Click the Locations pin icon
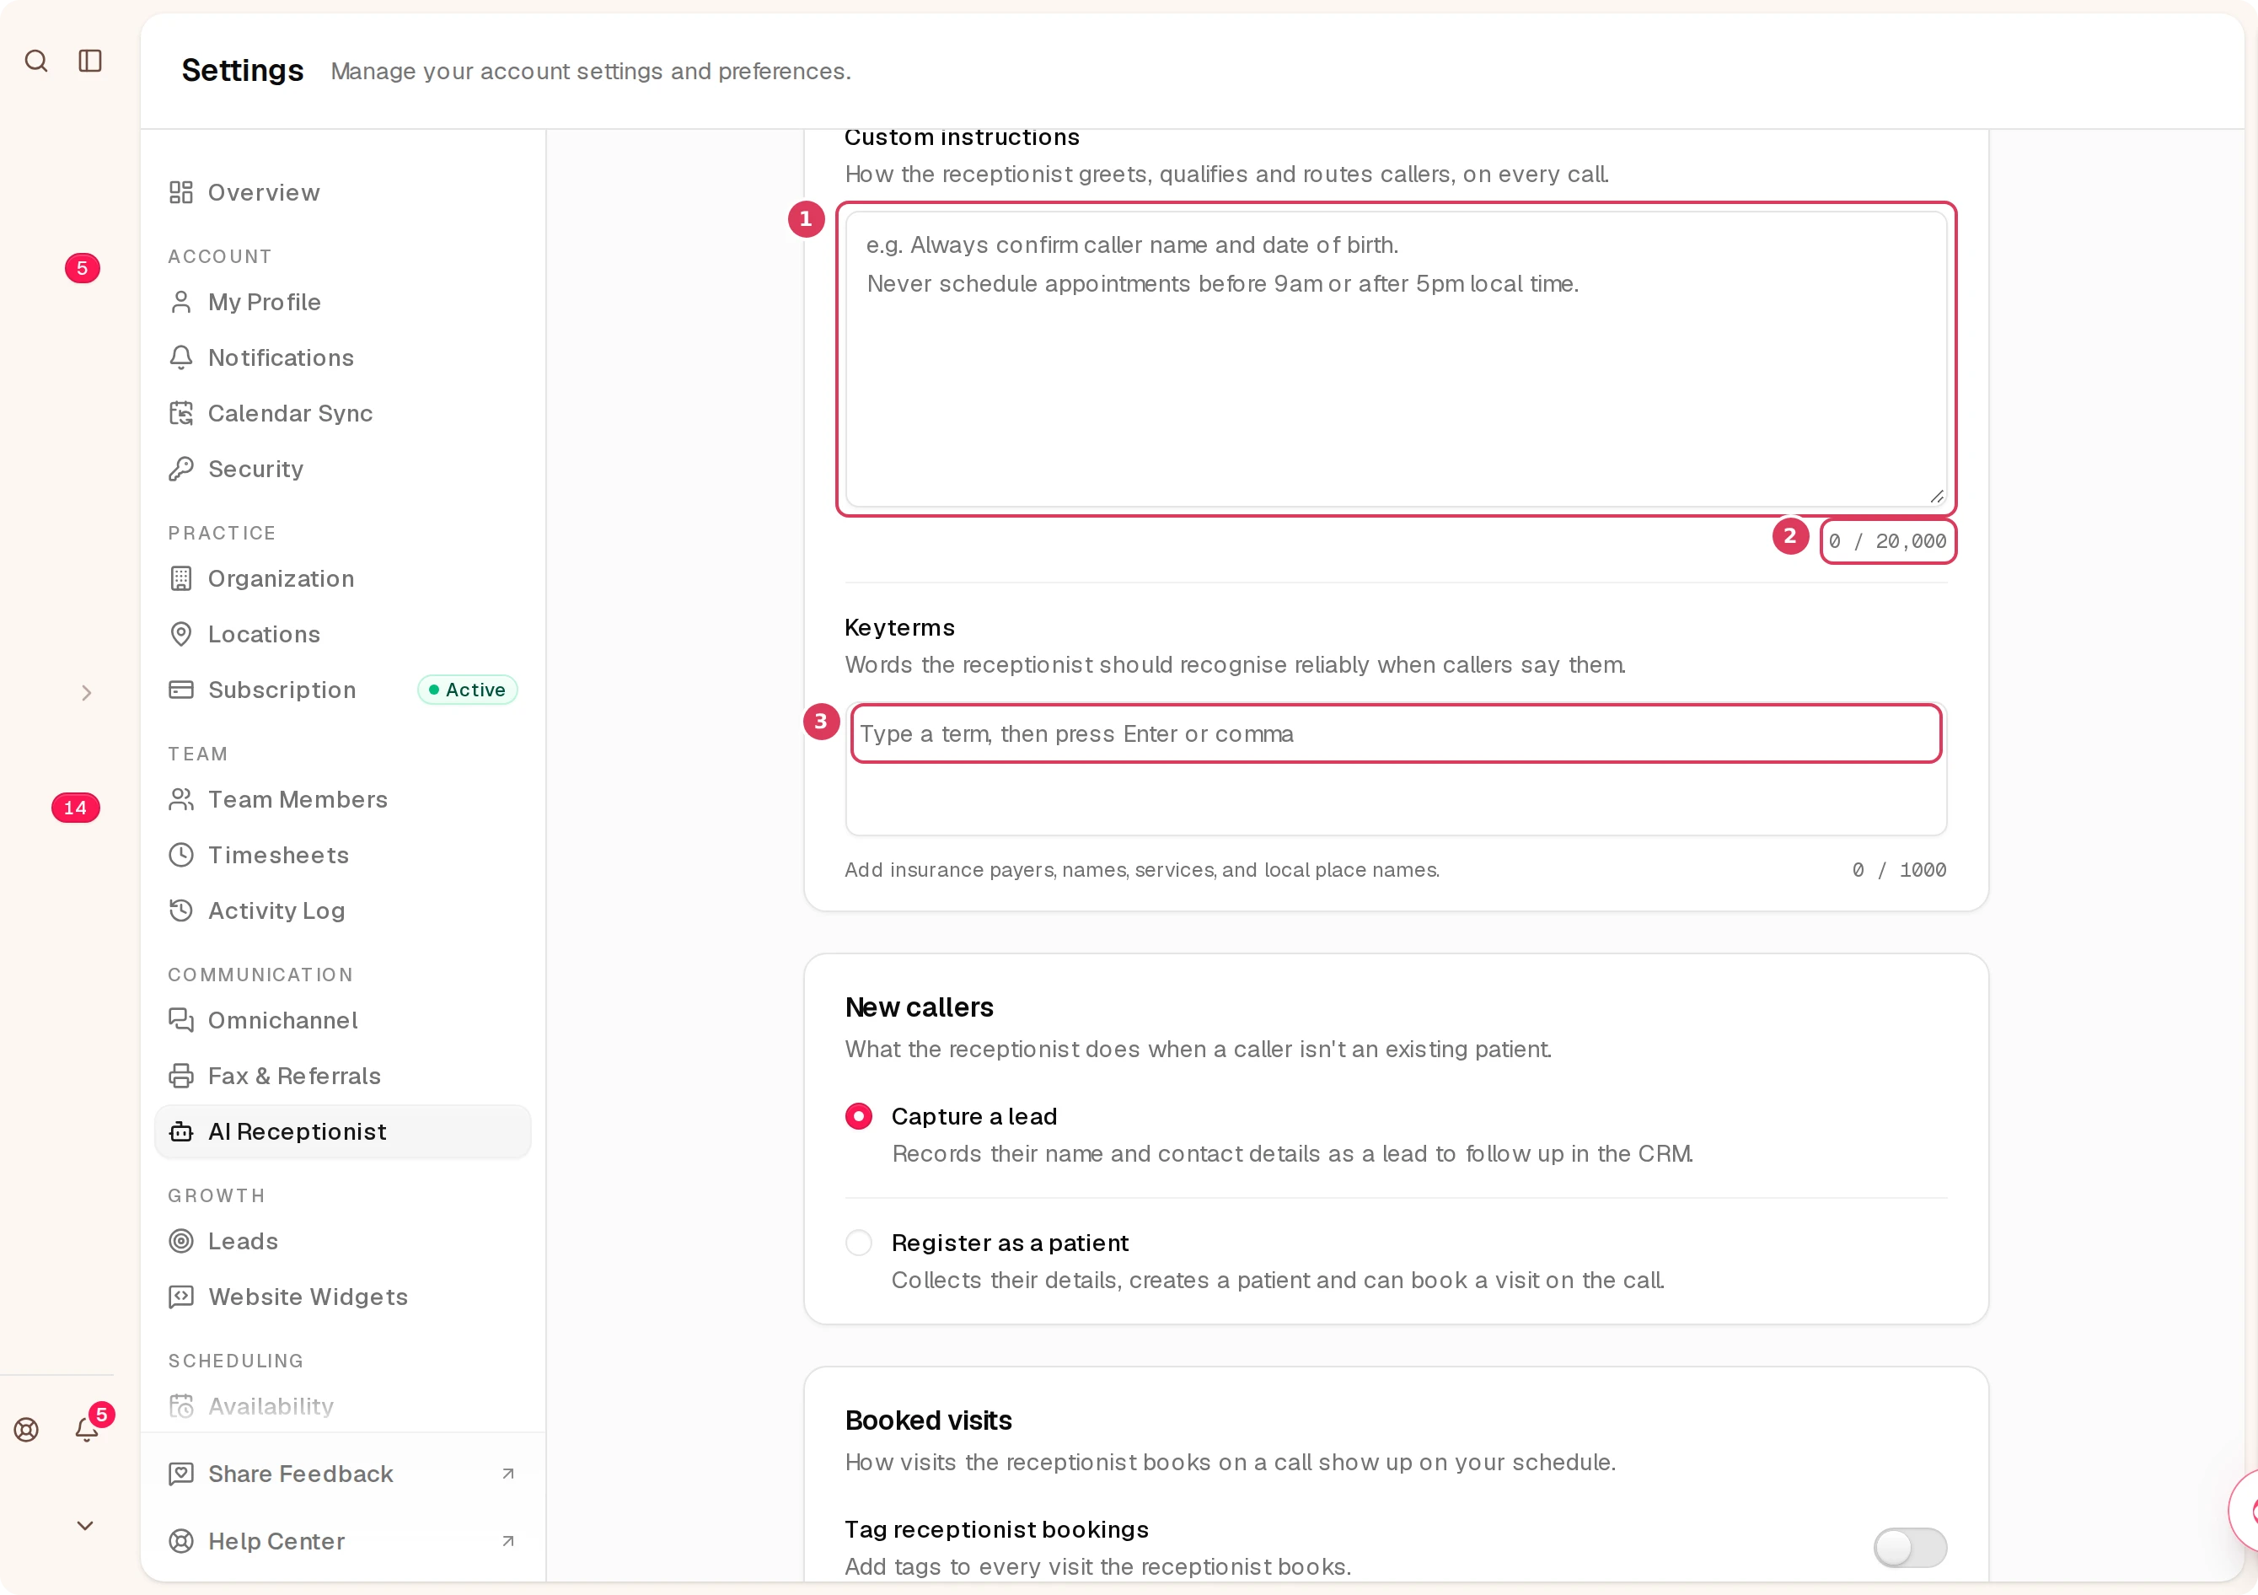The image size is (2258, 1595). pos(181,634)
